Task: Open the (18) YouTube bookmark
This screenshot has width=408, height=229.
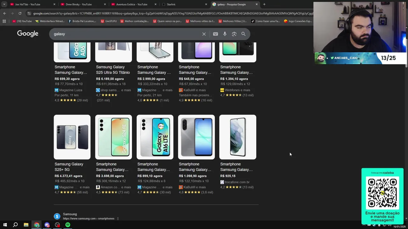Action: point(22,21)
